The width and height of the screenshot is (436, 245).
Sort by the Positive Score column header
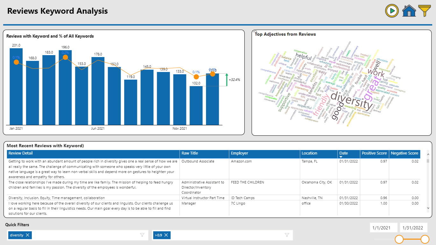pos(375,153)
